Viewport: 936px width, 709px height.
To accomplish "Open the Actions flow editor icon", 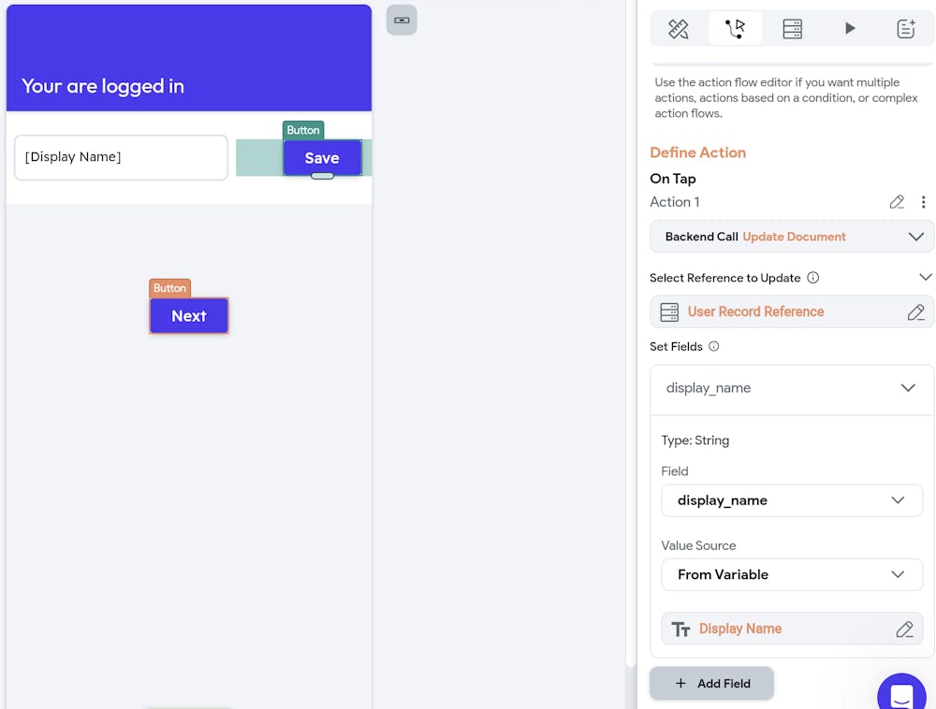I will pos(735,28).
